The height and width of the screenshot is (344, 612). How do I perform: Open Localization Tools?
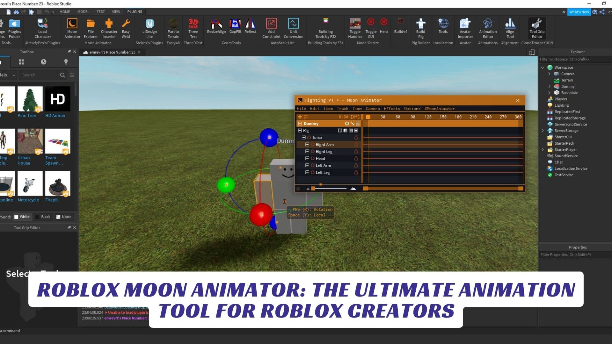tap(443, 26)
